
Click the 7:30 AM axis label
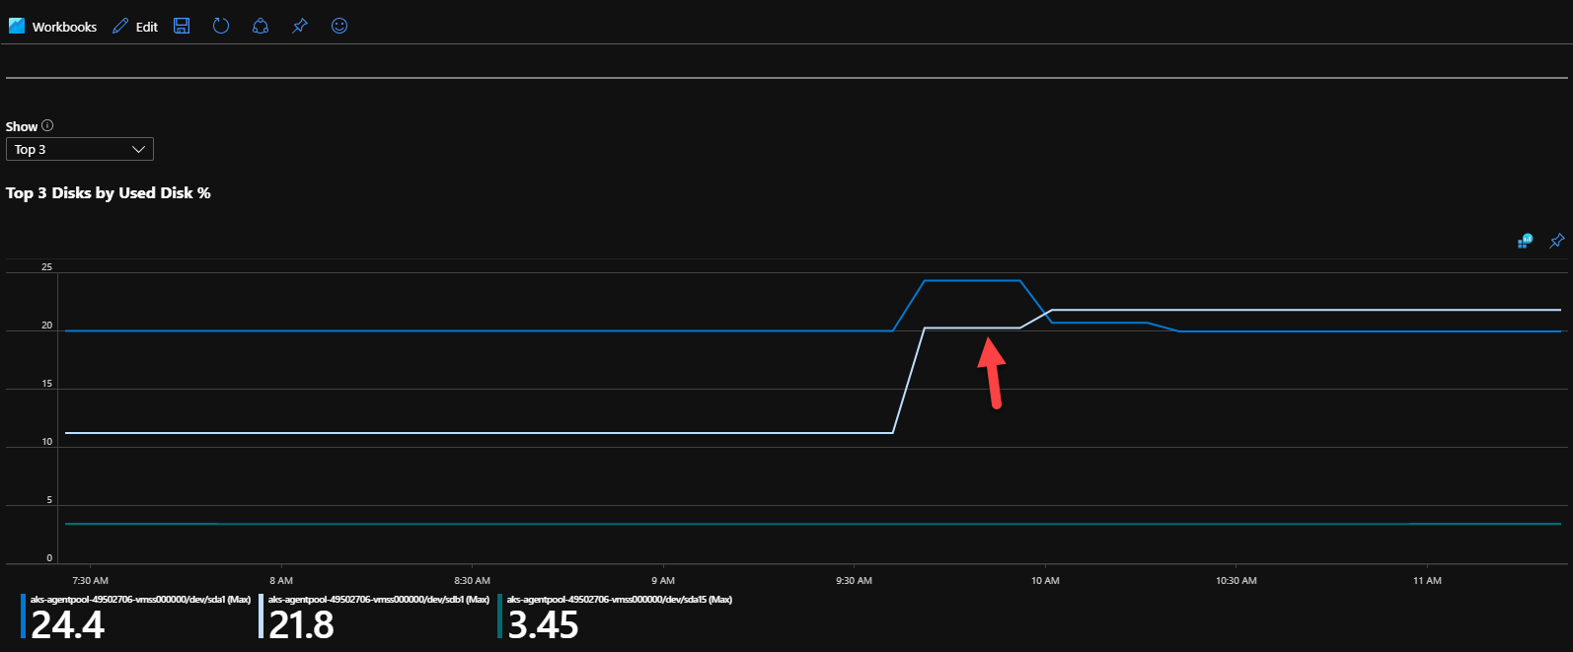click(x=91, y=580)
